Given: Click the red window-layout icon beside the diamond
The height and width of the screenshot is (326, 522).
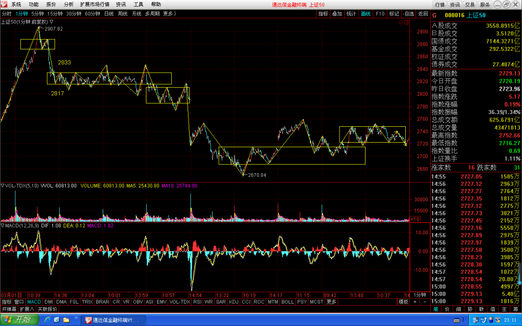Looking at the screenshot, I should 406,22.
